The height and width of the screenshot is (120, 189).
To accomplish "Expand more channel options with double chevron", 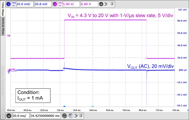I will click(106, 4).
